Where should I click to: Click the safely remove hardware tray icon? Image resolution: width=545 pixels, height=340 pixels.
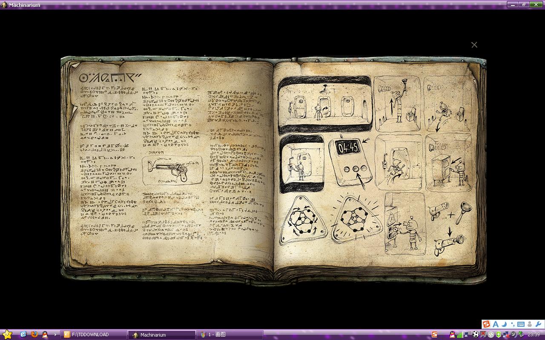pyautogui.click(x=521, y=334)
